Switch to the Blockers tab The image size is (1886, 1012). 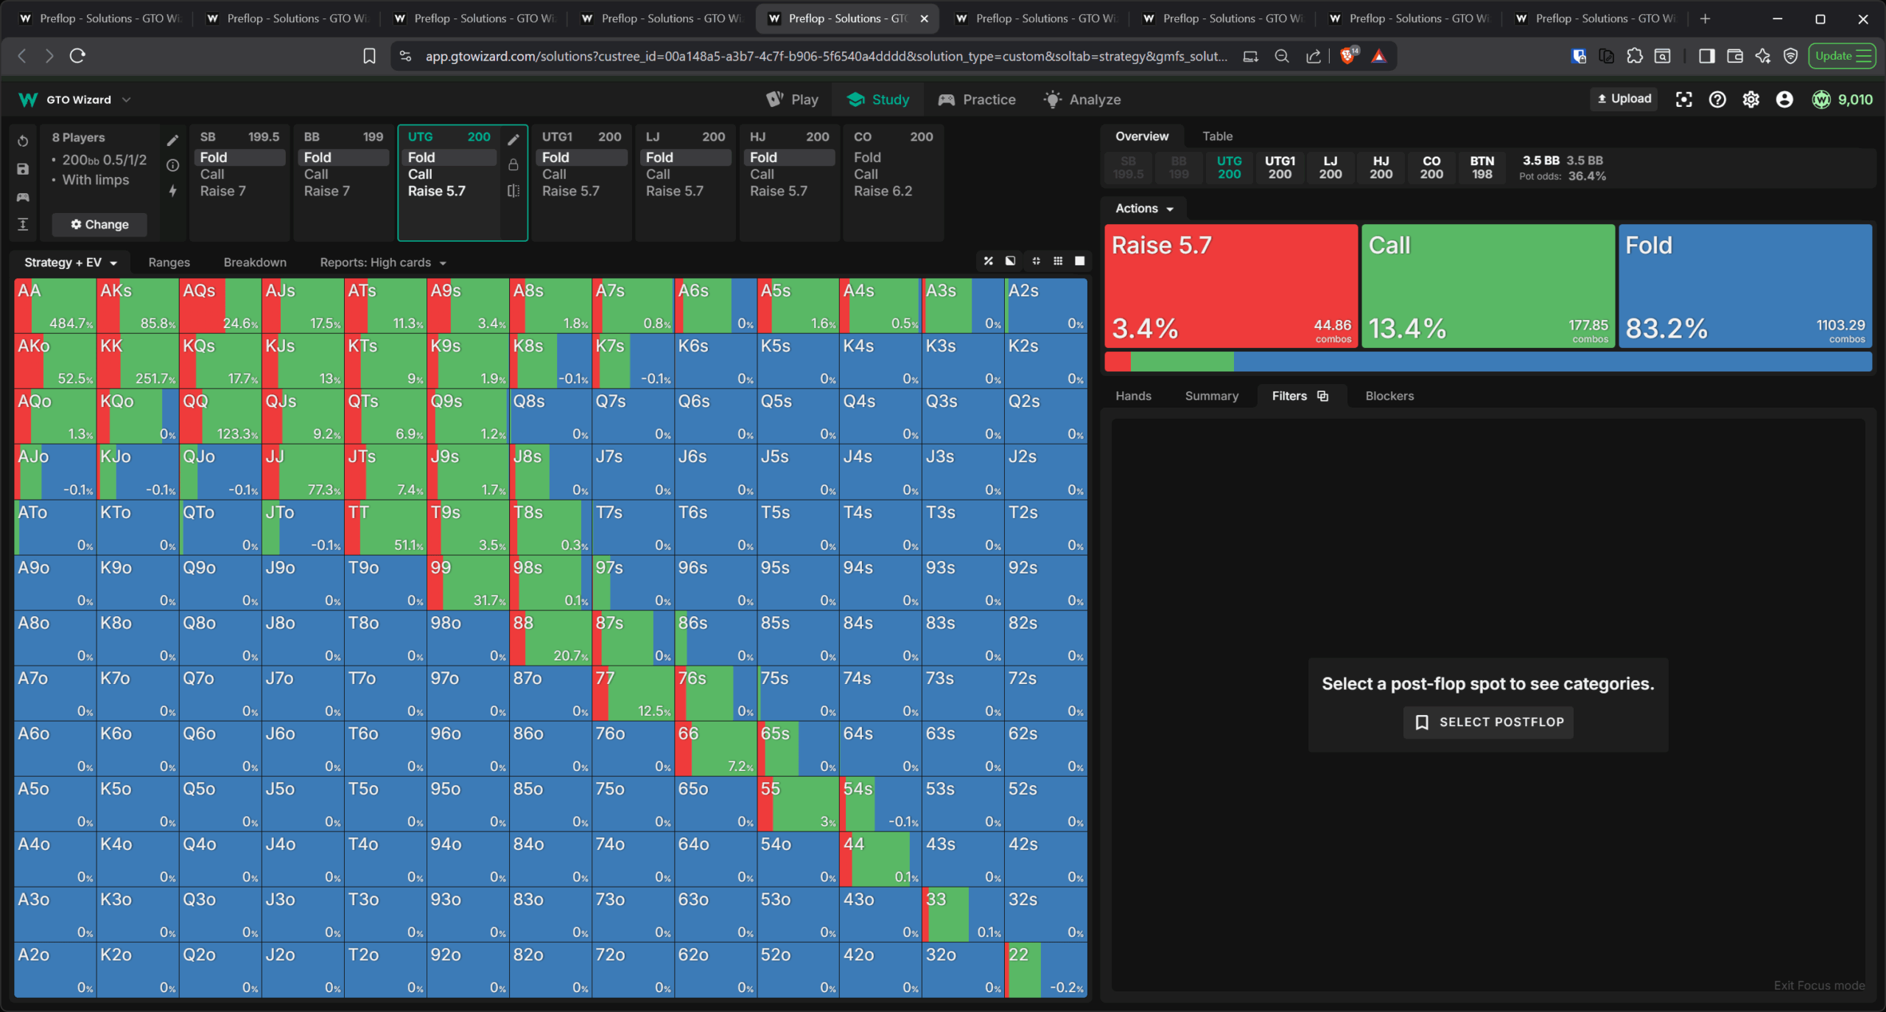(x=1389, y=396)
